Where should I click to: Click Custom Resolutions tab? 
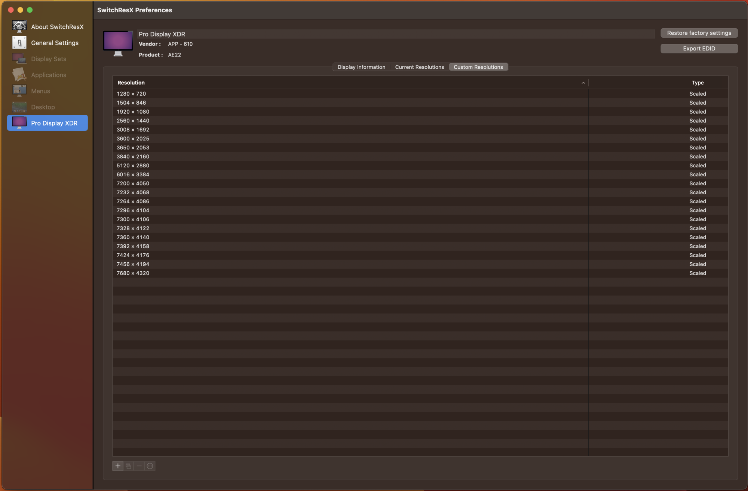[x=478, y=67]
